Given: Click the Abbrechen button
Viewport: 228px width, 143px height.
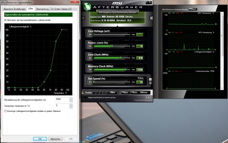Looking at the screenshot, I should coord(55,139).
